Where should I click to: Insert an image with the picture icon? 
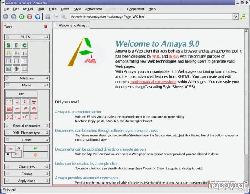click(8, 69)
